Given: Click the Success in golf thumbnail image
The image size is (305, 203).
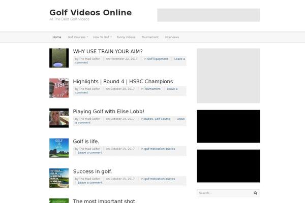Looking at the screenshot, I should pos(59,178).
